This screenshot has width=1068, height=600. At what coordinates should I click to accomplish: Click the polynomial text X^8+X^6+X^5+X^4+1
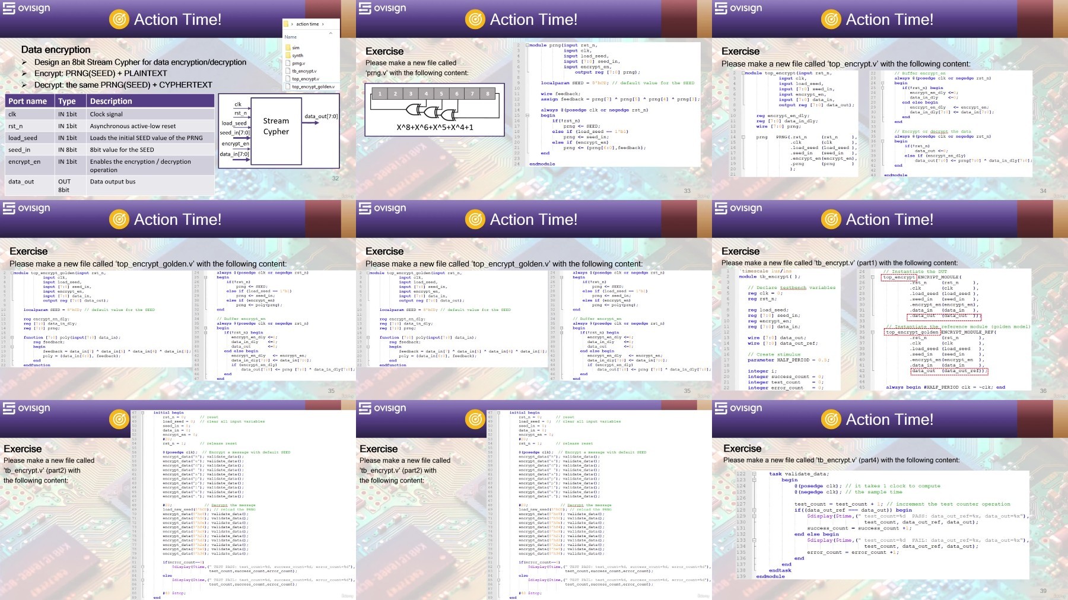coord(435,127)
